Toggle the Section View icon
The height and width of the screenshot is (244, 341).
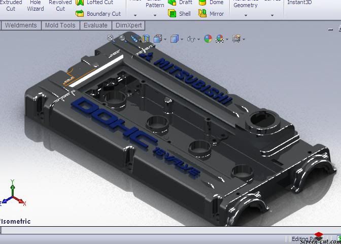(x=146, y=39)
